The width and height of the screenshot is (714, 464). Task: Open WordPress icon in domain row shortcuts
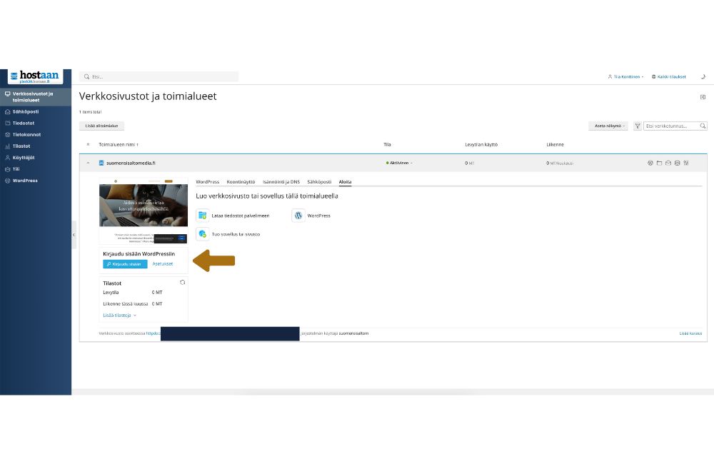650,163
